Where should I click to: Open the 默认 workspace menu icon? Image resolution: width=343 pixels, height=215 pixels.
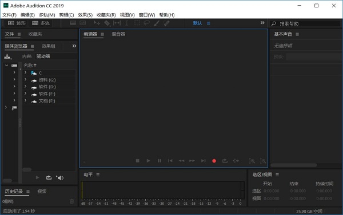(x=209, y=23)
